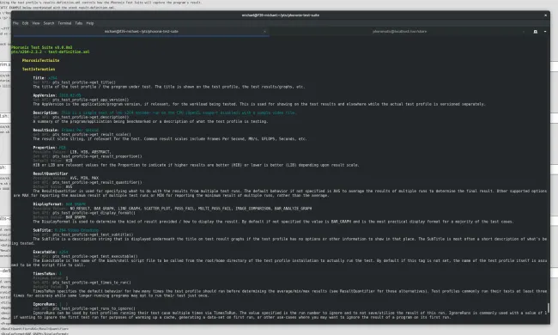Click the window title bar text
Viewport: 558px width, 335px height.
tap(281, 15)
